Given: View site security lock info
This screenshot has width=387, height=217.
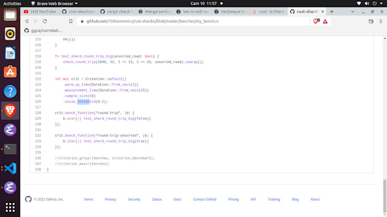Looking at the screenshot, I should tap(82, 21).
